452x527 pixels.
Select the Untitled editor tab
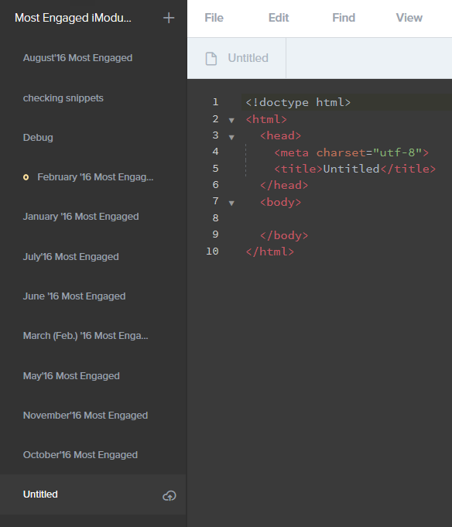[x=237, y=58]
